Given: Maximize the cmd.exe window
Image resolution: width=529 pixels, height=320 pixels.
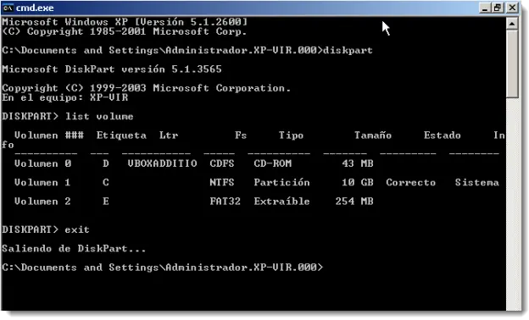Looking at the screenshot, I should tap(498, 8).
